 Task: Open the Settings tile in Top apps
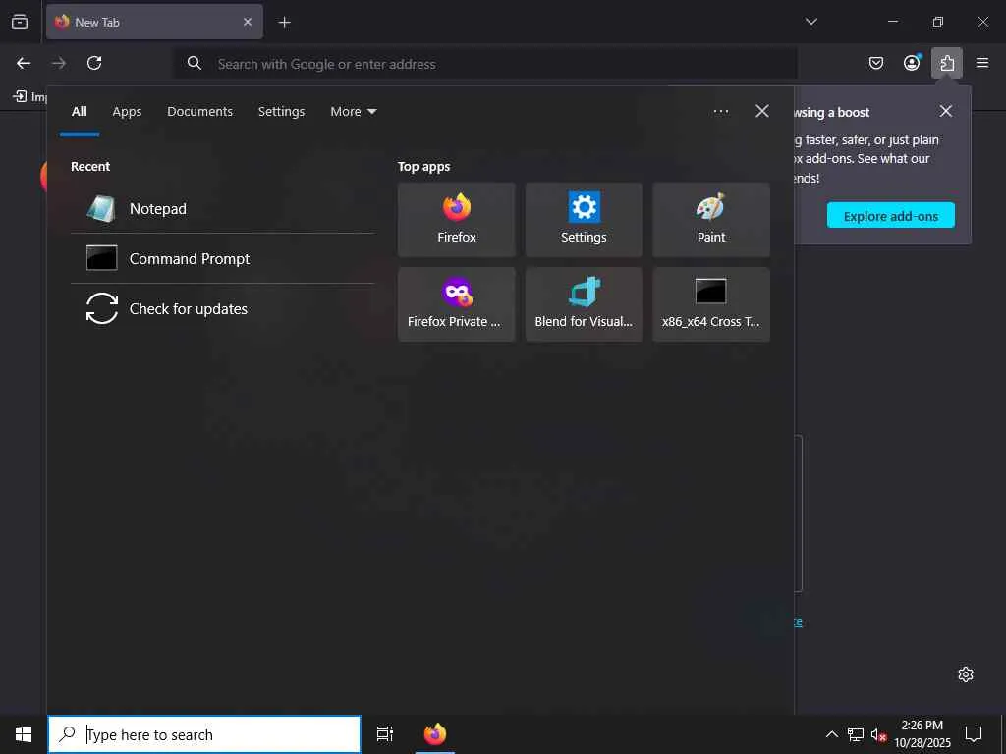tap(584, 219)
